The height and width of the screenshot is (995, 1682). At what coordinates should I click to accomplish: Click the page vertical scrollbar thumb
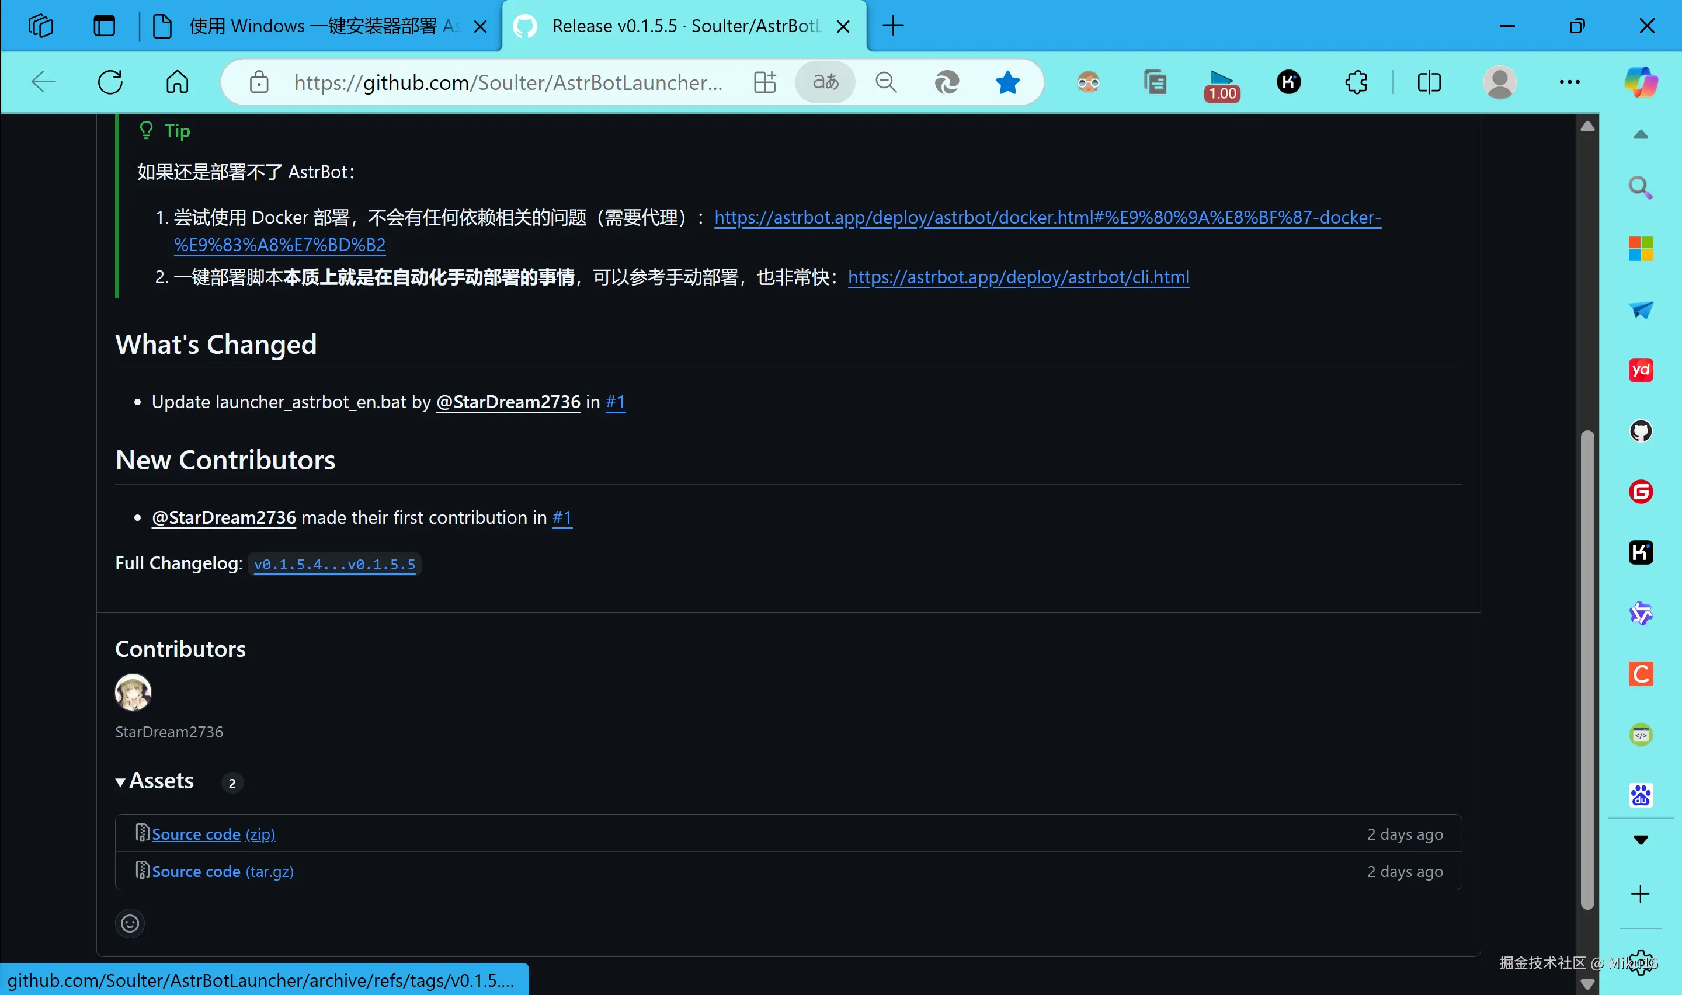[x=1586, y=670]
